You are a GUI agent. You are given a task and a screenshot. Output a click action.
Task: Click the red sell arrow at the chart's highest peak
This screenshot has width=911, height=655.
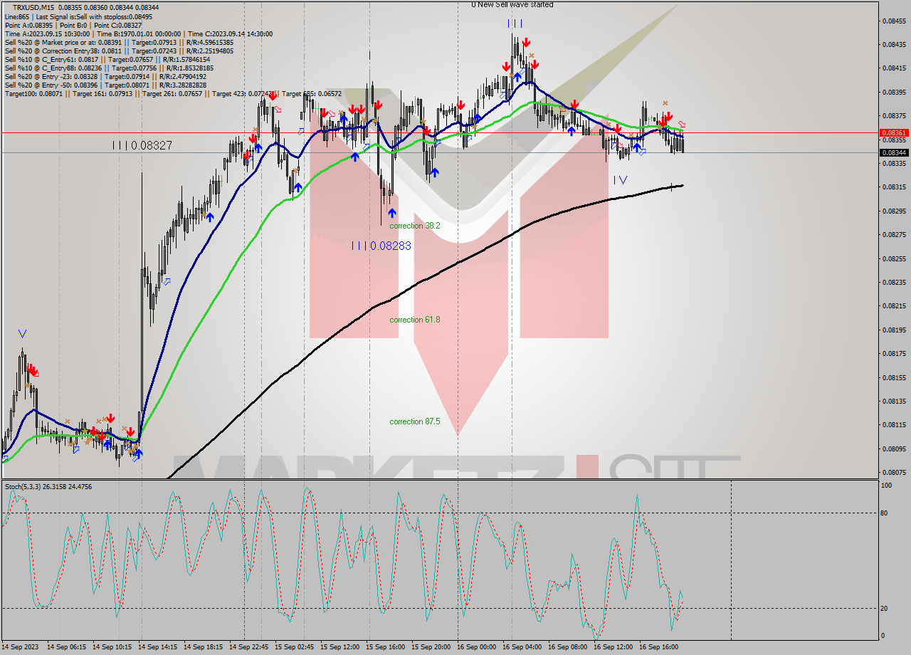(526, 41)
